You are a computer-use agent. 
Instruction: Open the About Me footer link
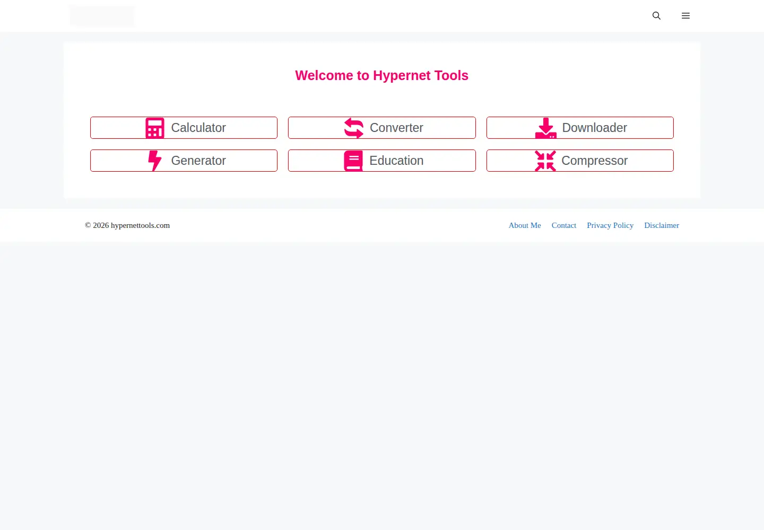pos(525,225)
